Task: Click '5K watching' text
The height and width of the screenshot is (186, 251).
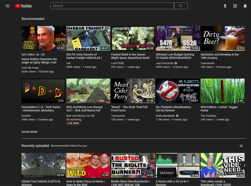Action: 74,120
